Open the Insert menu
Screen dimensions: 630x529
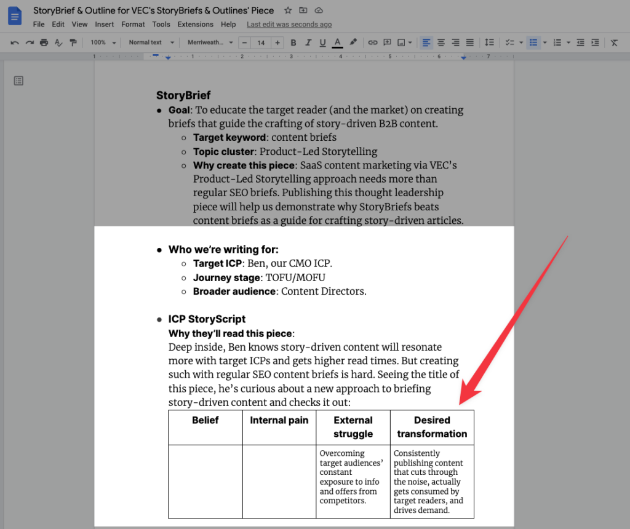point(105,25)
